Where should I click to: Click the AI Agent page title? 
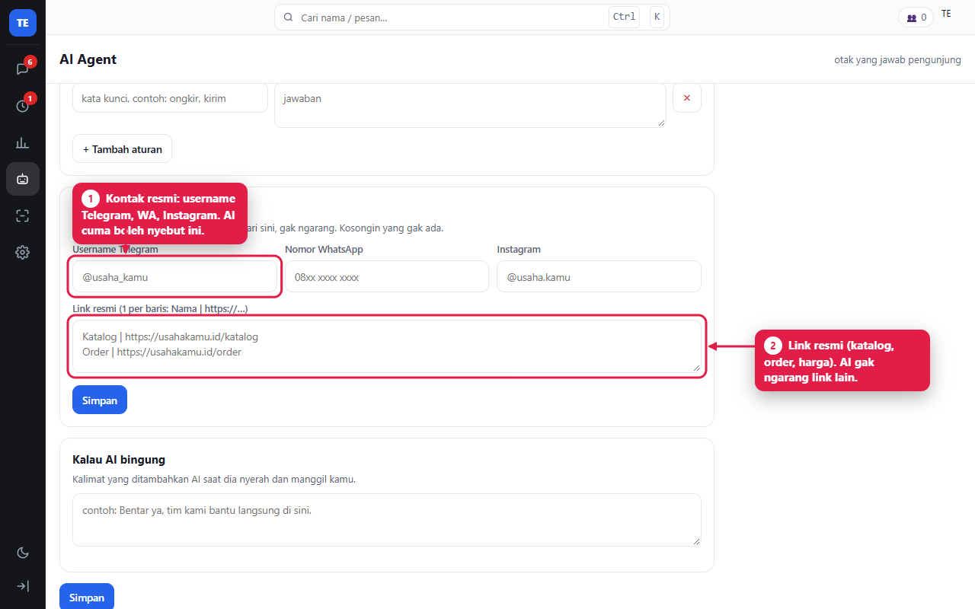click(88, 59)
